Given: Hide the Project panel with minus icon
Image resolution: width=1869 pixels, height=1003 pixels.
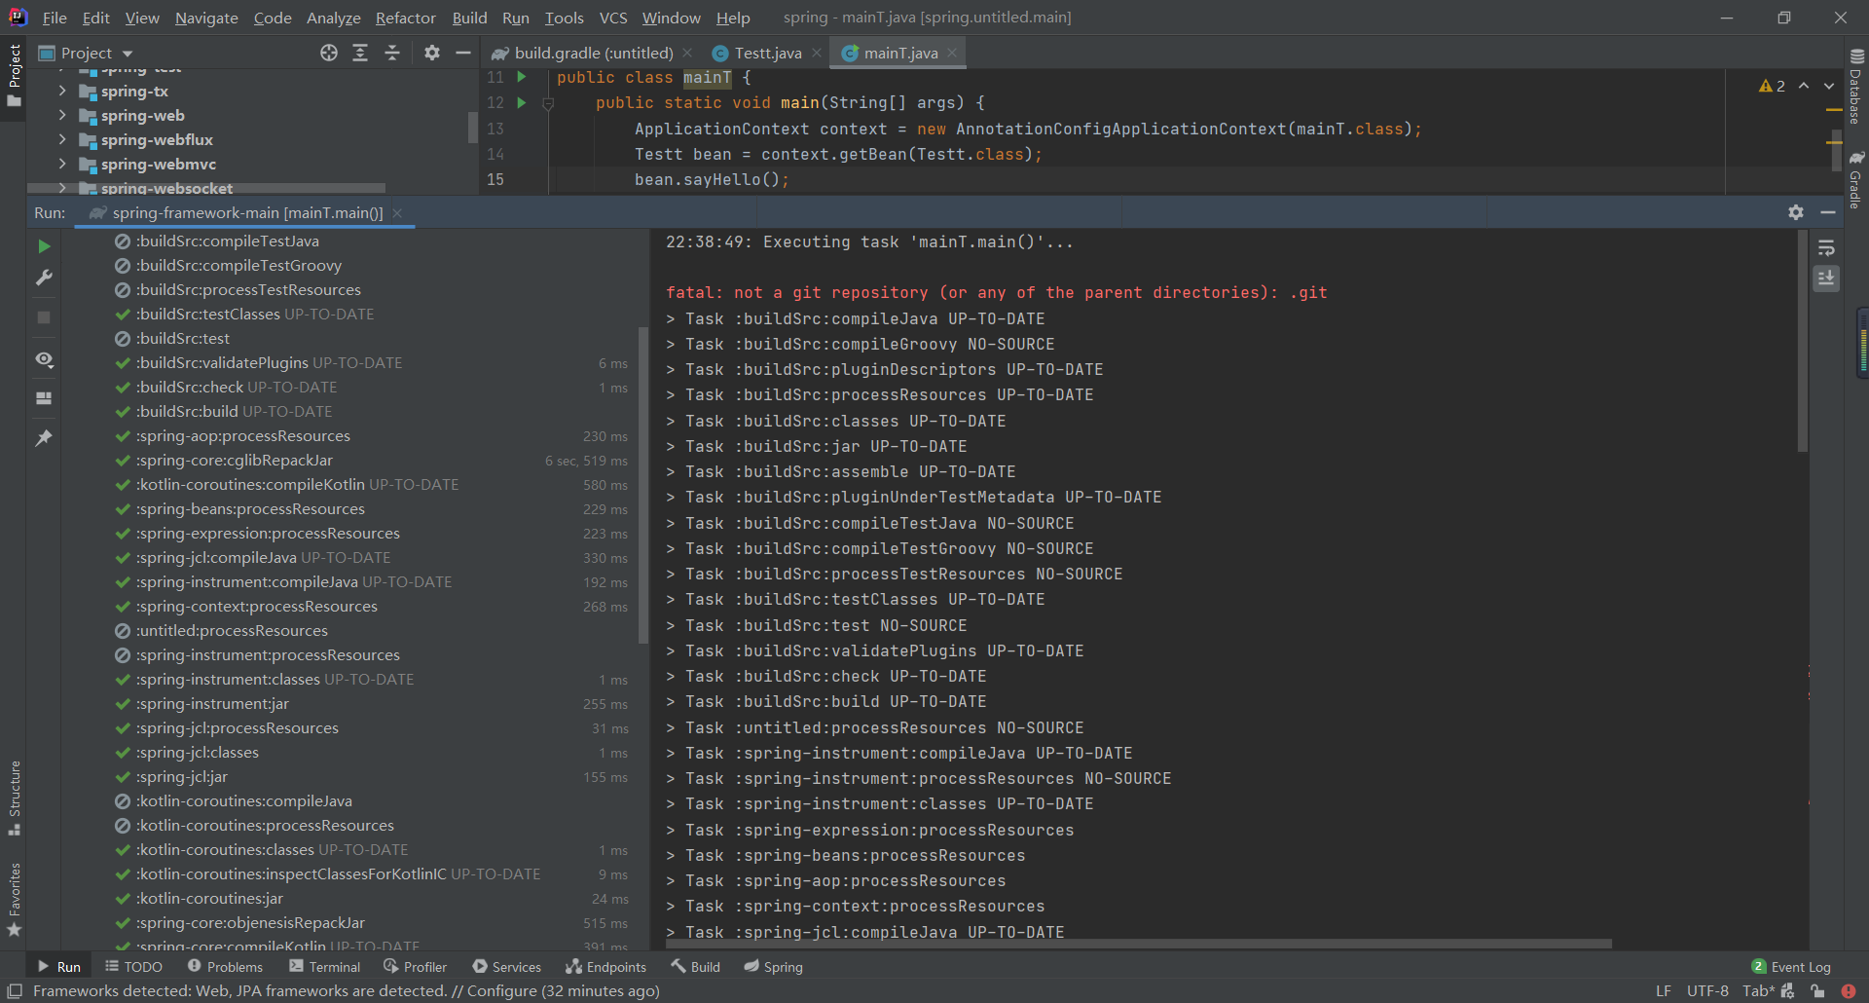Looking at the screenshot, I should tap(463, 53).
